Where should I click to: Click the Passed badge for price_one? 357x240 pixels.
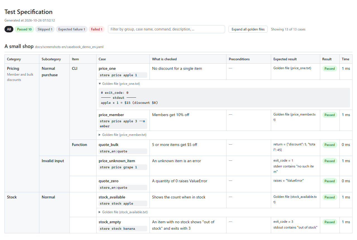pos(330,69)
